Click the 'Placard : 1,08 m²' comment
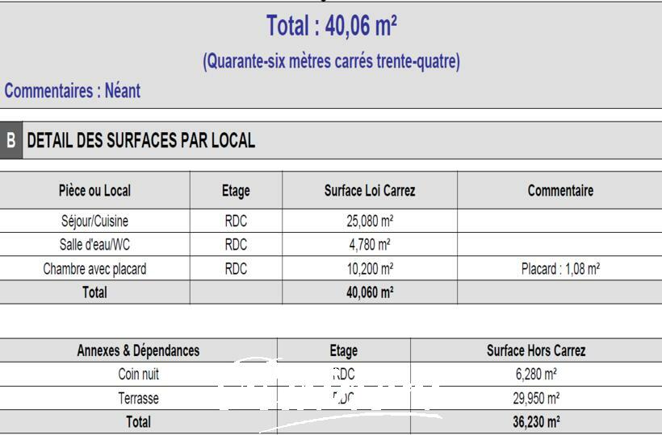662x435 pixels. click(560, 269)
